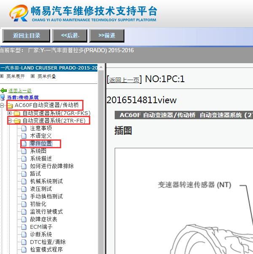This screenshot has height=254, width=253.
Task: Open 如何进行故障排除 page
Action: (x=52, y=166)
